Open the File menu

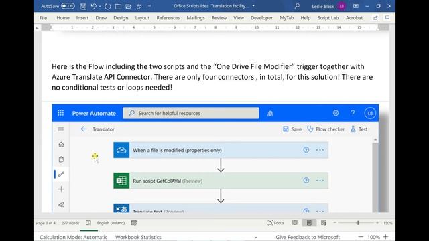coord(43,18)
